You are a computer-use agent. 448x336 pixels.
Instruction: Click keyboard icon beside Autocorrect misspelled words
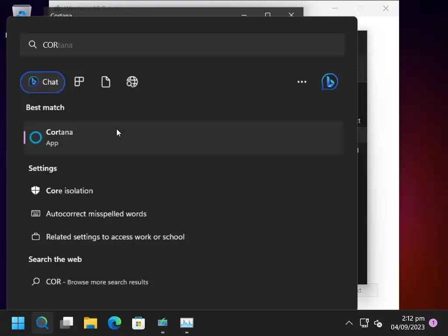(x=35, y=213)
